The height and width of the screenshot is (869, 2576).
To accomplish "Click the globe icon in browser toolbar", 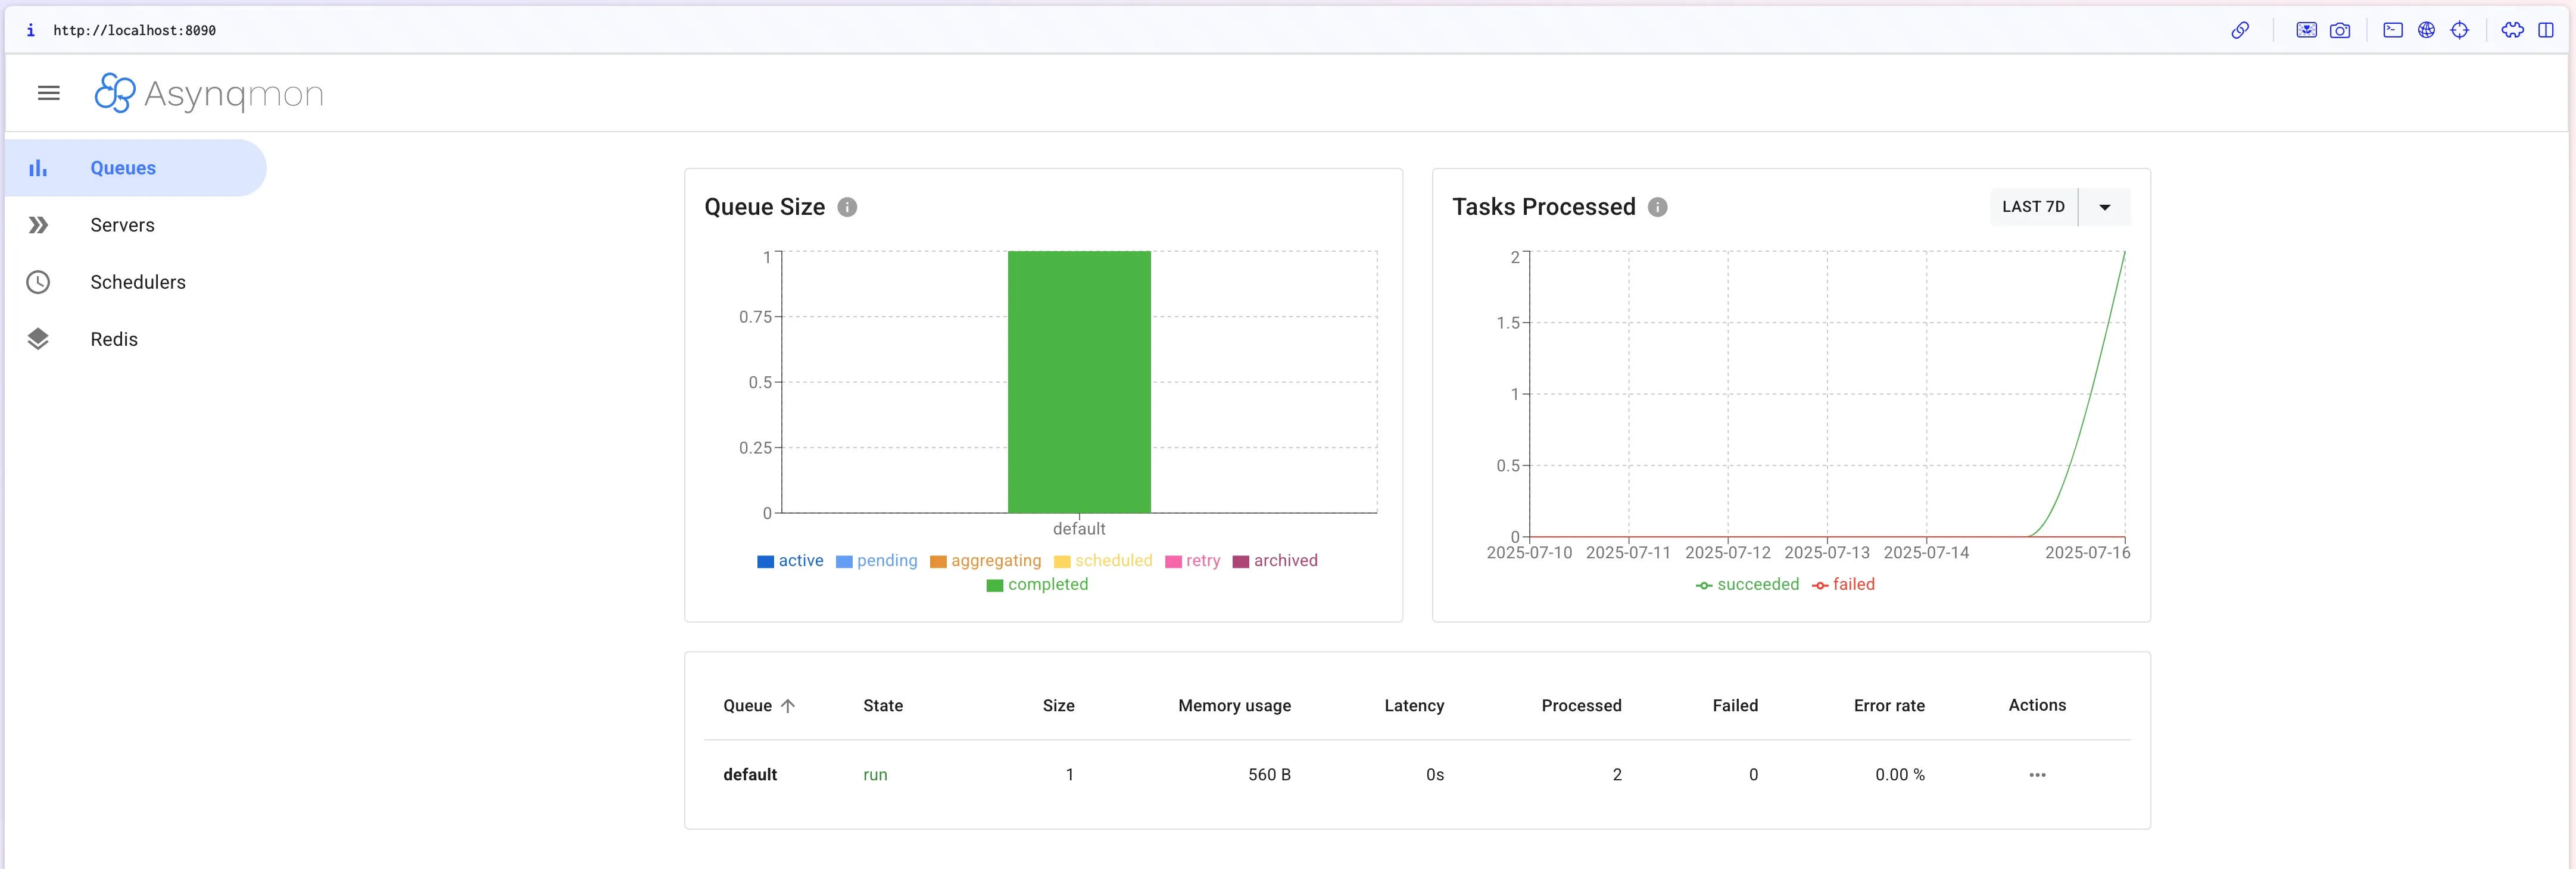I will click(2426, 30).
